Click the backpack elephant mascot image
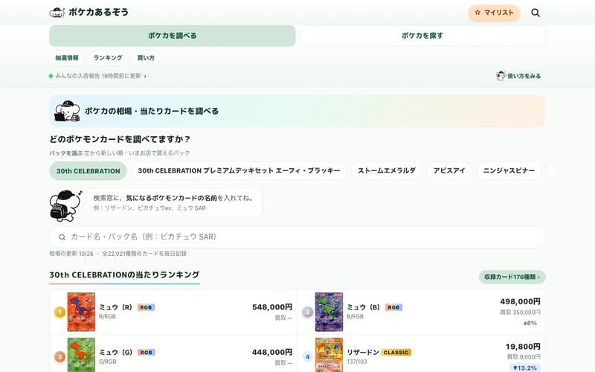Viewport: 595px width, 372px height. (x=65, y=206)
